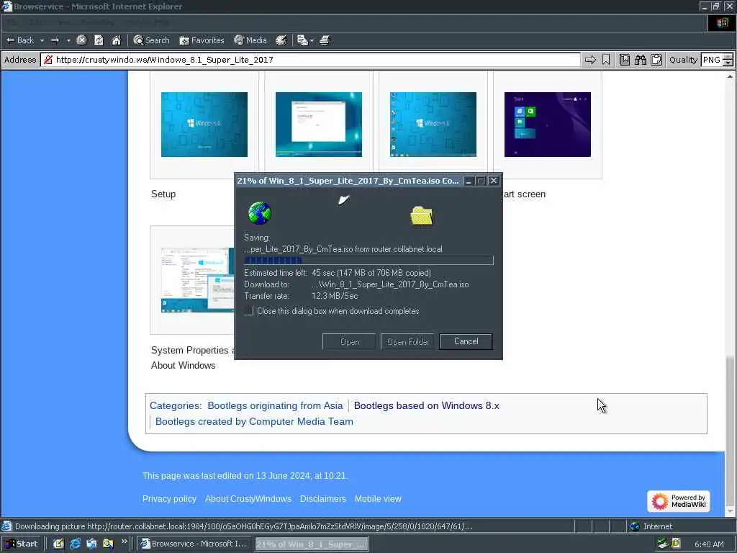
Task: Open the Media pane from toolbar
Action: 250,40
